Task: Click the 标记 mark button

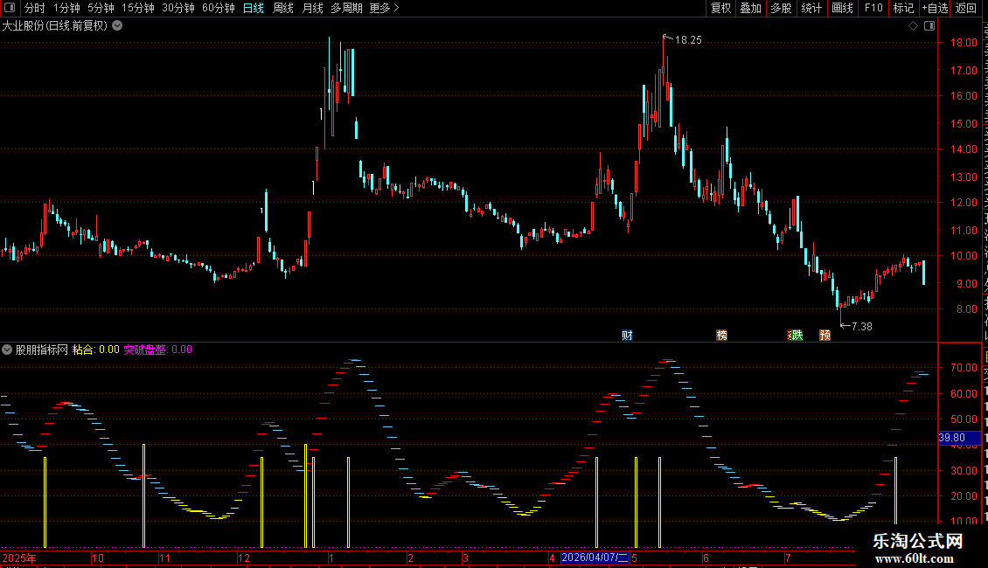Action: 903,8
